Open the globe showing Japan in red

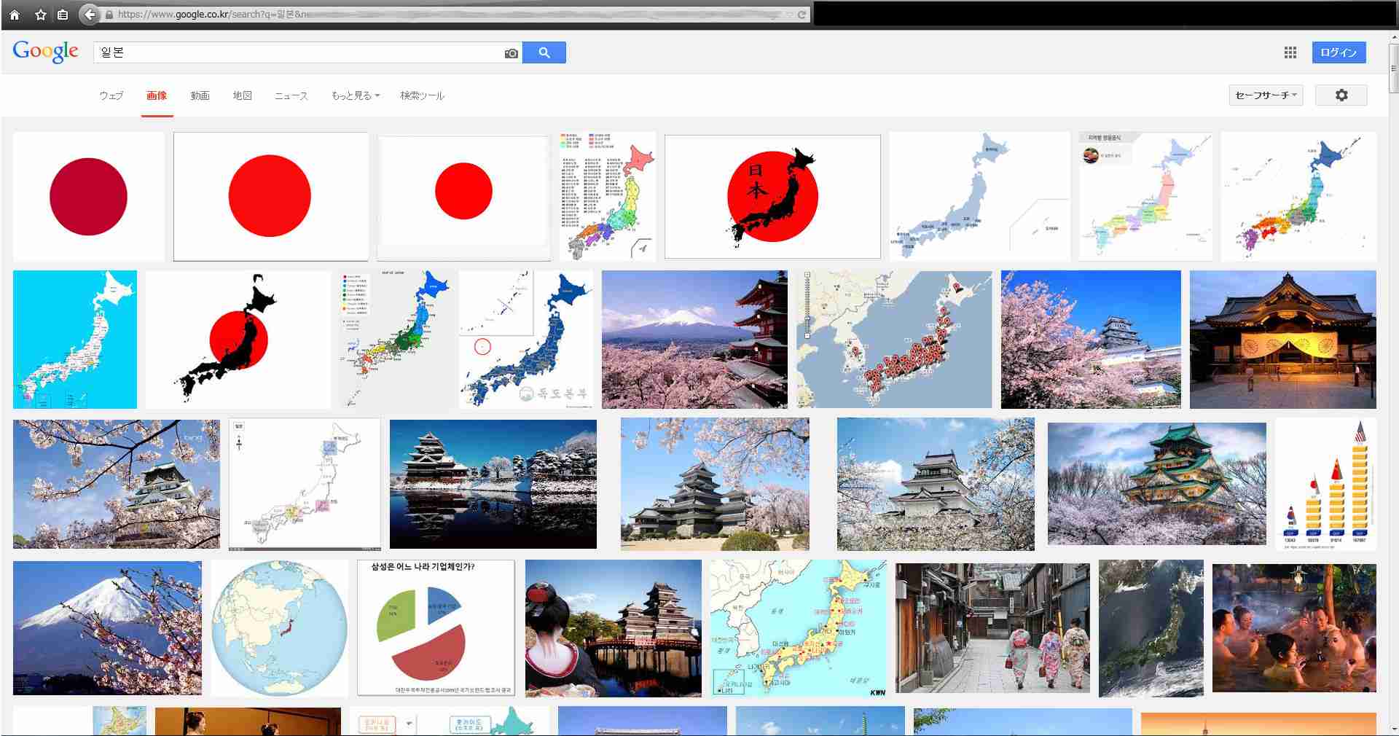pos(280,628)
